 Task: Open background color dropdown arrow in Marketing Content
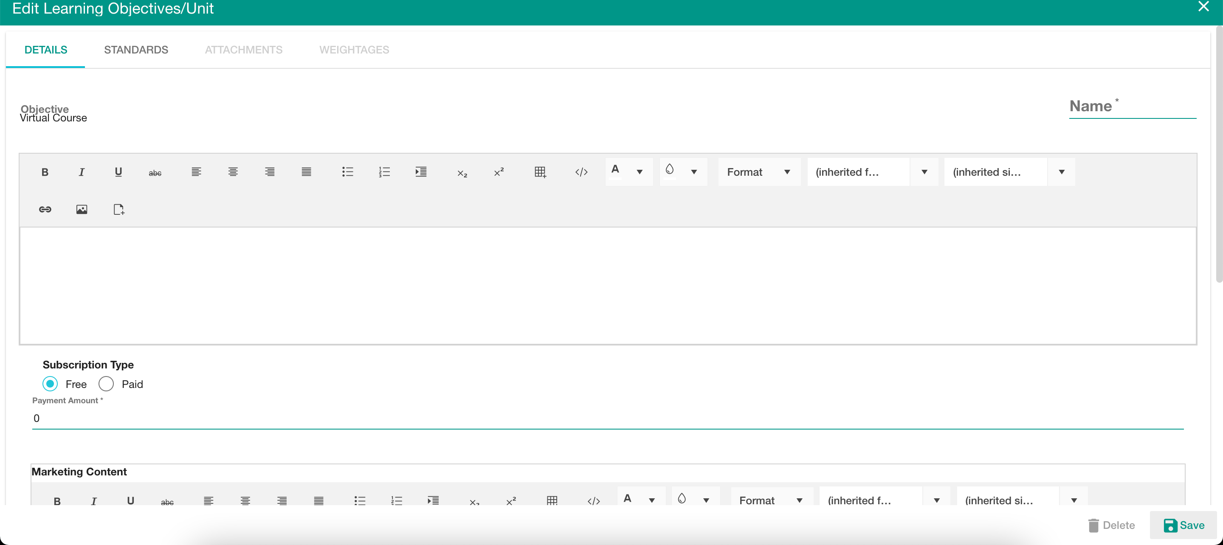[x=706, y=500]
